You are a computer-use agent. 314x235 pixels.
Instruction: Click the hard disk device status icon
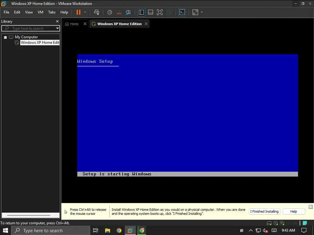(x=269, y=223)
